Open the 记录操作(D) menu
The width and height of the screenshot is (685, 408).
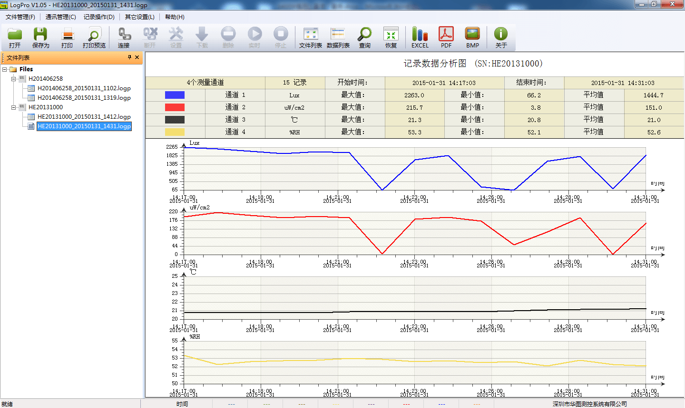(x=99, y=17)
